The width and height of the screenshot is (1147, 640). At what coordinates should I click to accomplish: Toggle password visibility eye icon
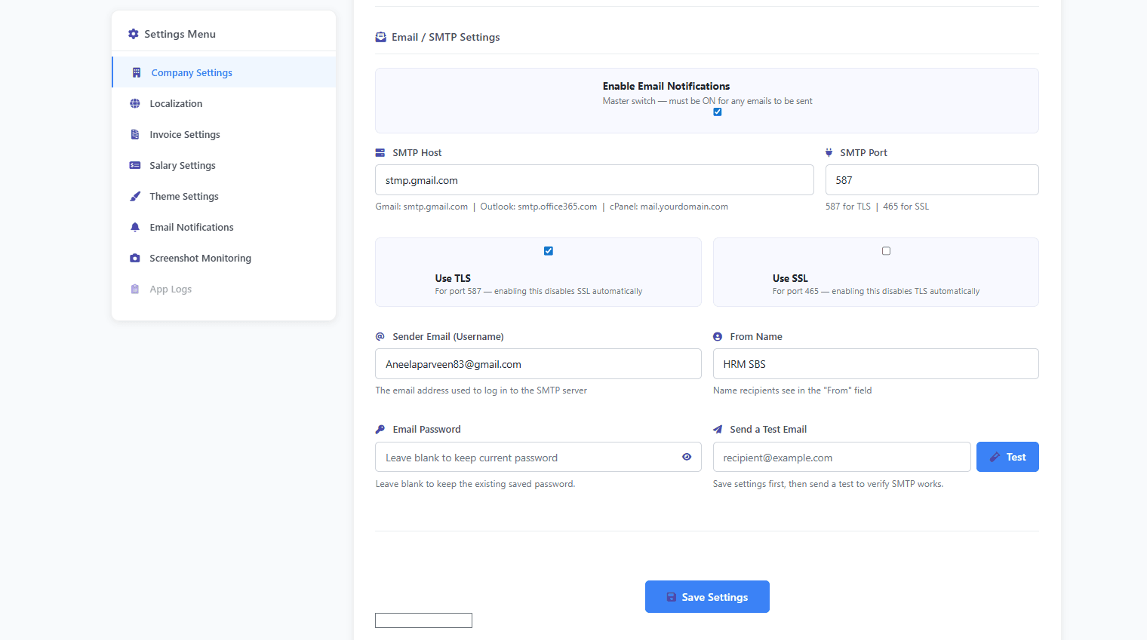point(687,457)
